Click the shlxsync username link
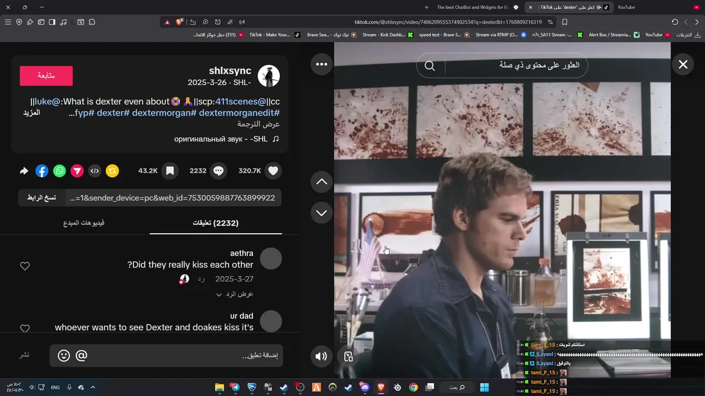Screen dimensions: 705x396 (230, 70)
